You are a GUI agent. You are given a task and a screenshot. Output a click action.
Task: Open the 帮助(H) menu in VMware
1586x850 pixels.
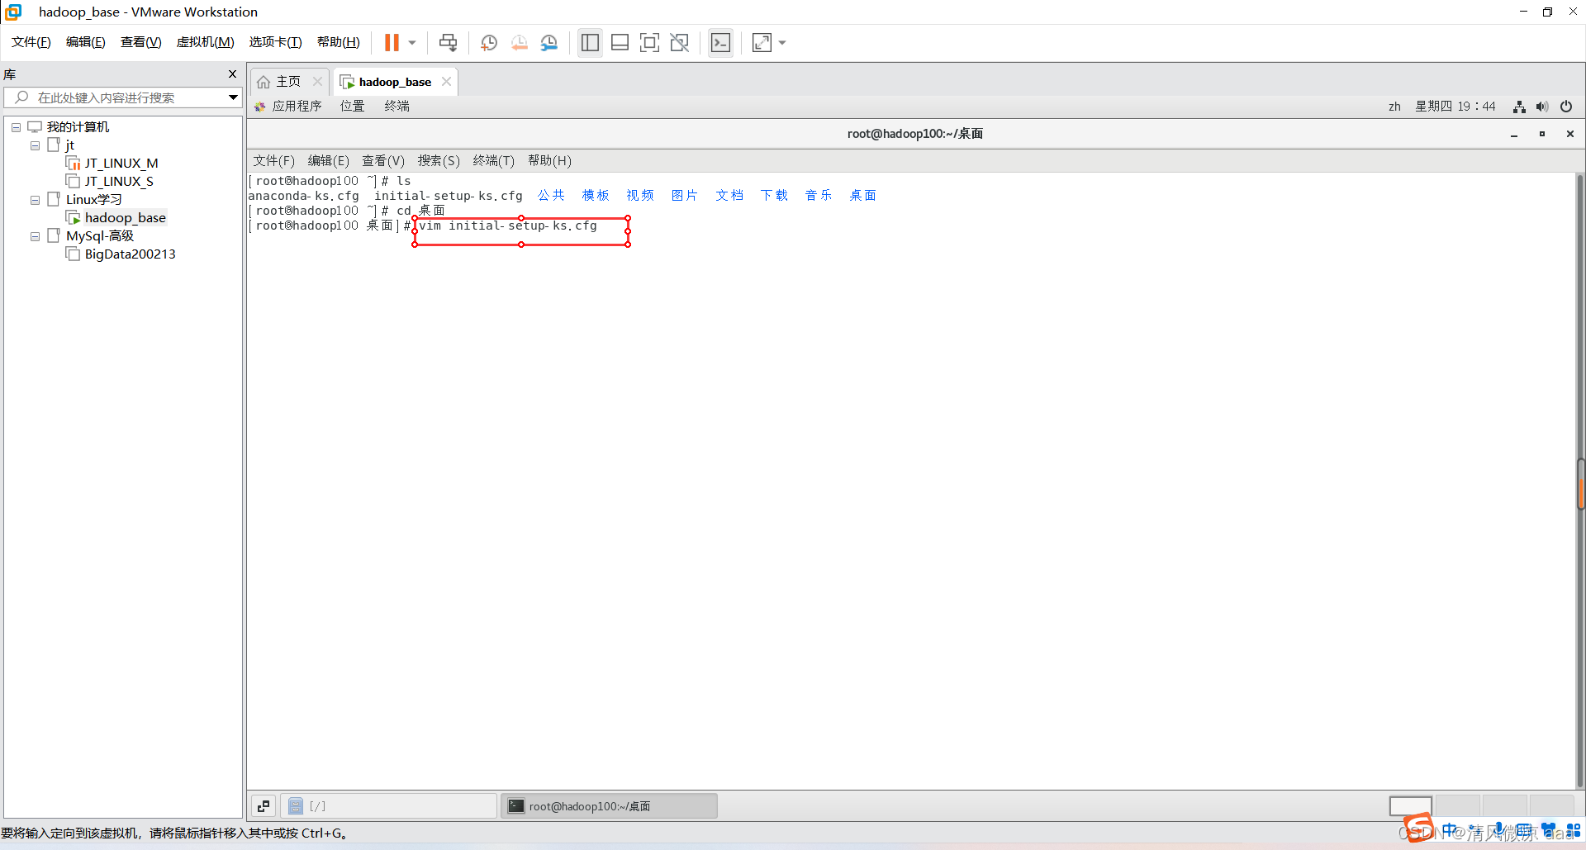339,42
